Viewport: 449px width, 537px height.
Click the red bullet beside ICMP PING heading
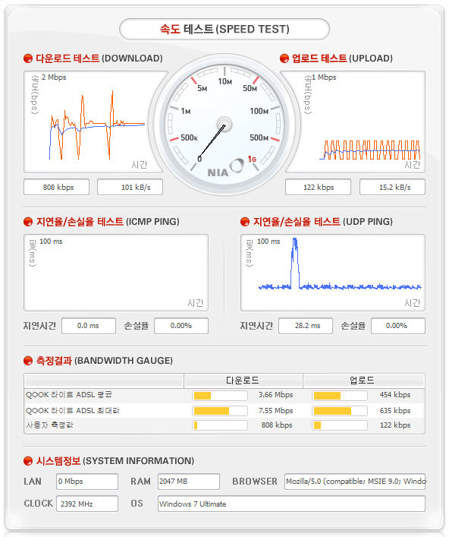point(28,222)
